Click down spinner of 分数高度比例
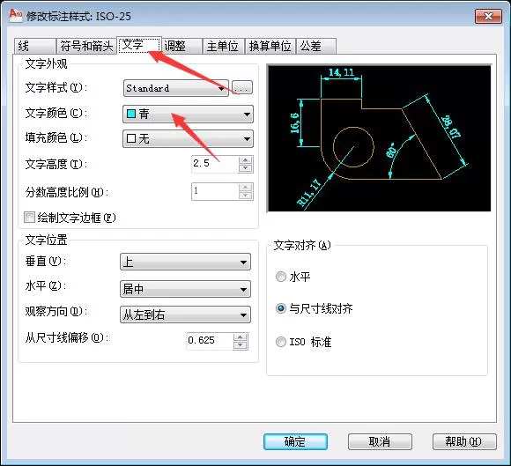Image resolution: width=511 pixels, height=466 pixels. tap(246, 196)
